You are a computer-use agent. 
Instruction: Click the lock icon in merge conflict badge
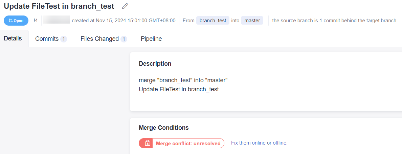click(x=148, y=143)
